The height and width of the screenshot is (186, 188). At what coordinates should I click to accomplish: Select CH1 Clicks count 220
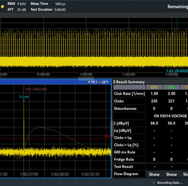154,101
